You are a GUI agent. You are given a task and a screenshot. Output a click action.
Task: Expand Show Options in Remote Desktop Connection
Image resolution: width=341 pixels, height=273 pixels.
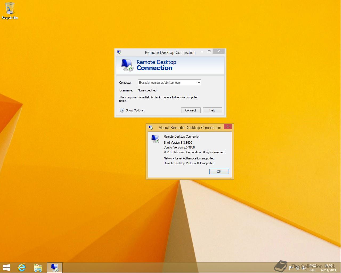point(132,110)
